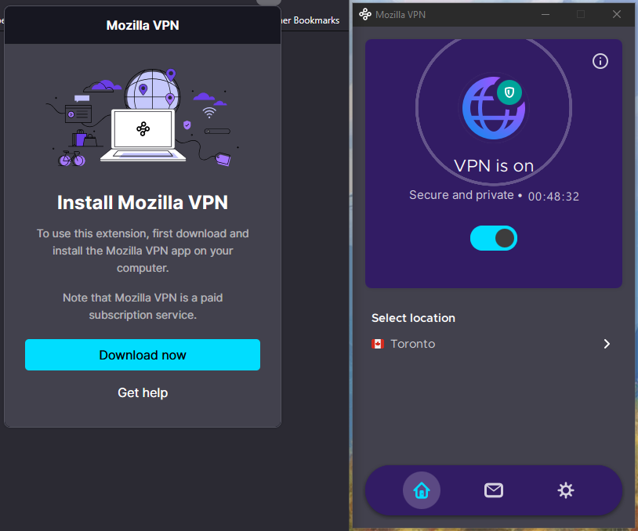Open the Get help link
The height and width of the screenshot is (531, 638).
pyautogui.click(x=143, y=392)
